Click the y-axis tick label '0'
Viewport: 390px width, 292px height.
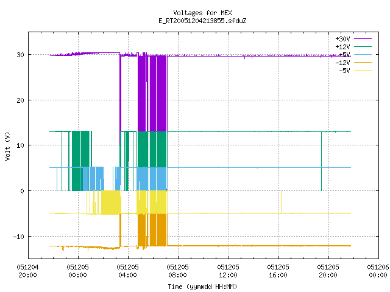pyautogui.click(x=22, y=191)
